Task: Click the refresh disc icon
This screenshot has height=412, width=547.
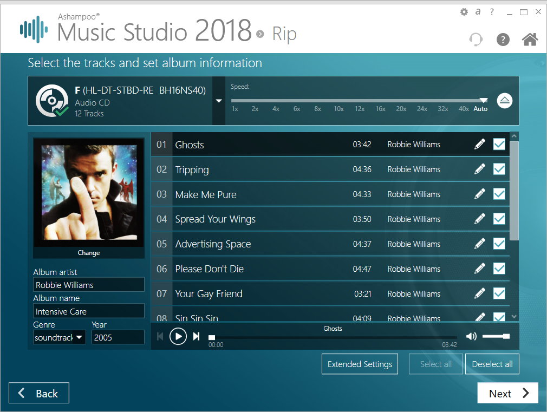Action: click(x=476, y=39)
